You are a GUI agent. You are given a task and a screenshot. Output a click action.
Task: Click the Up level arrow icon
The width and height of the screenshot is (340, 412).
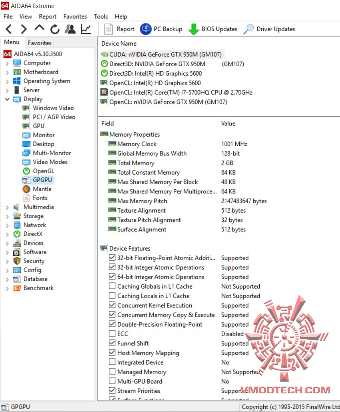pos(40,28)
